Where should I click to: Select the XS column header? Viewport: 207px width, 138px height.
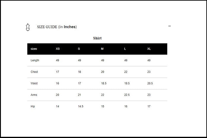[58, 49]
